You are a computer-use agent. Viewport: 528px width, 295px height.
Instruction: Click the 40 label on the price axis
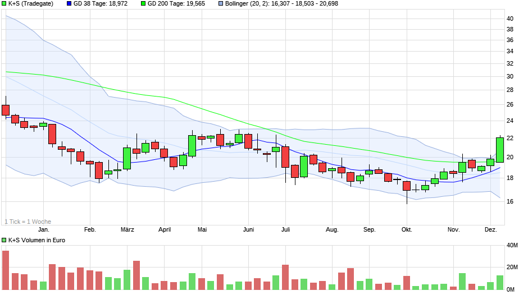[510, 19]
